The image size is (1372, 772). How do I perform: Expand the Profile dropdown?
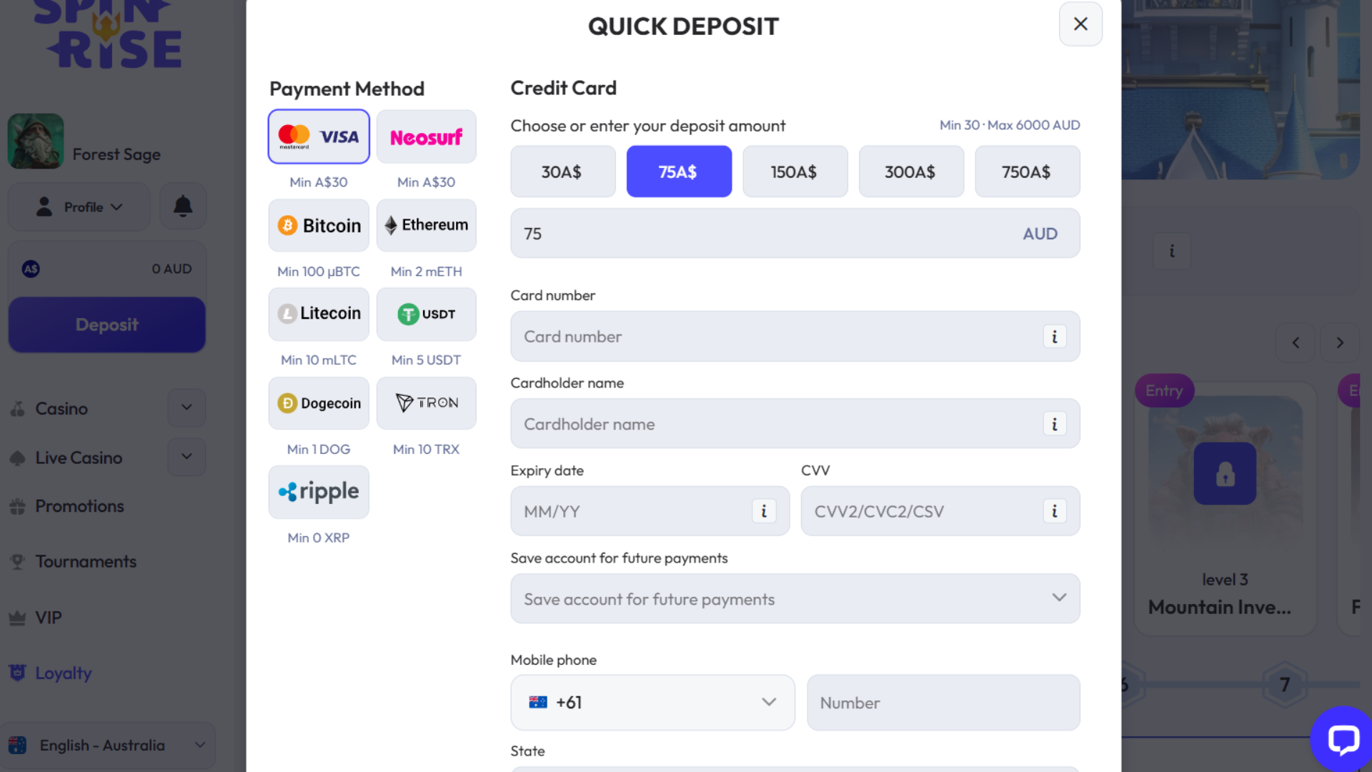tap(79, 207)
